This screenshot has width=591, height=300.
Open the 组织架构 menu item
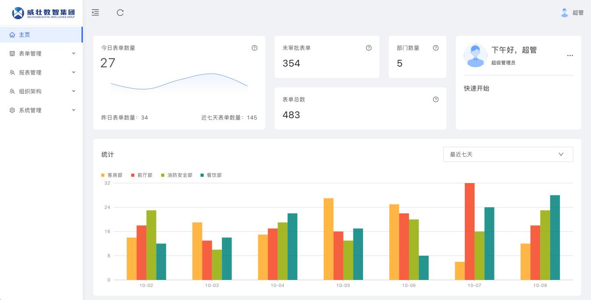(x=41, y=91)
